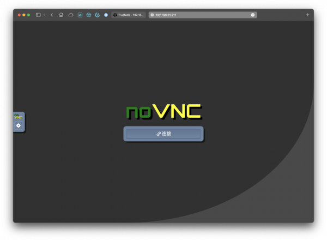Open the noVNC settings gear

pyautogui.click(x=19, y=125)
